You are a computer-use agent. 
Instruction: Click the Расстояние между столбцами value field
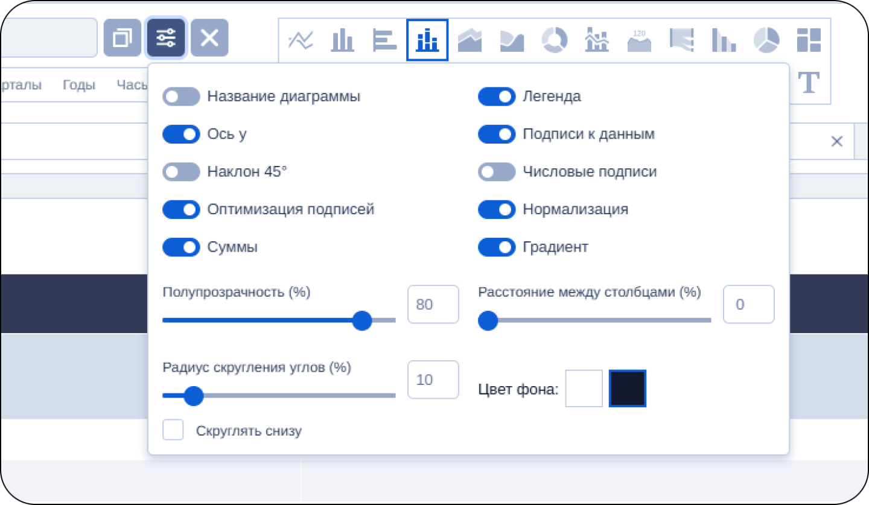(x=748, y=305)
